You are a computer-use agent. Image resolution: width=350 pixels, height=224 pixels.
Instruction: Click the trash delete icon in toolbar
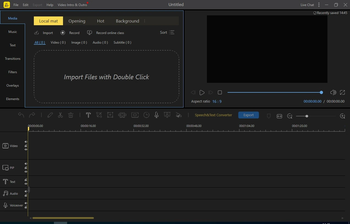point(71,115)
